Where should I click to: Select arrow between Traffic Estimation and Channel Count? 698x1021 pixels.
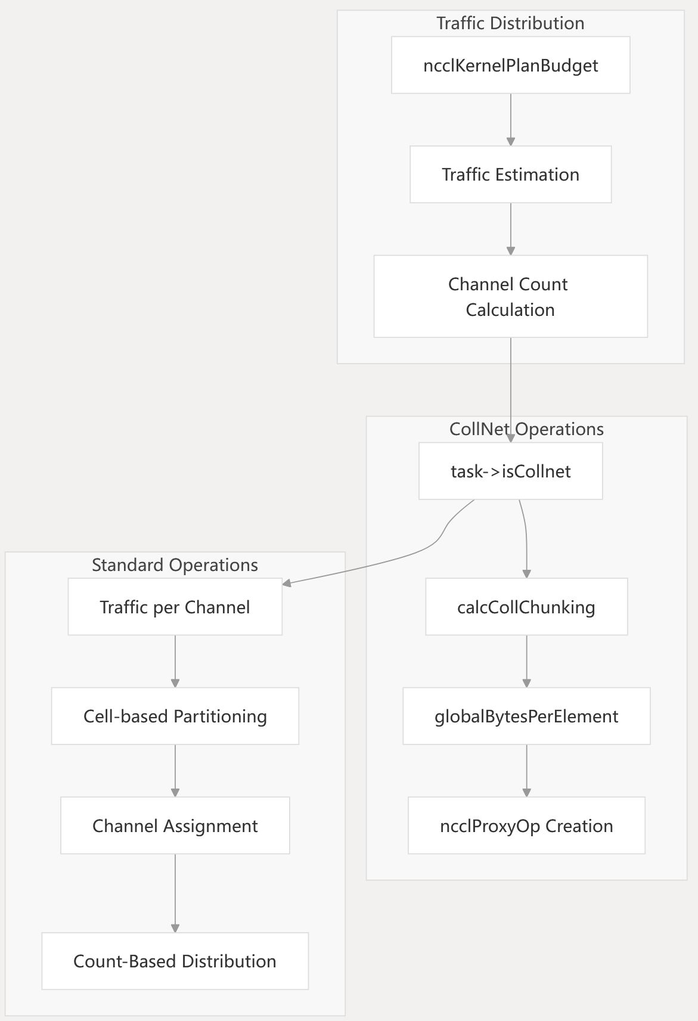510,229
